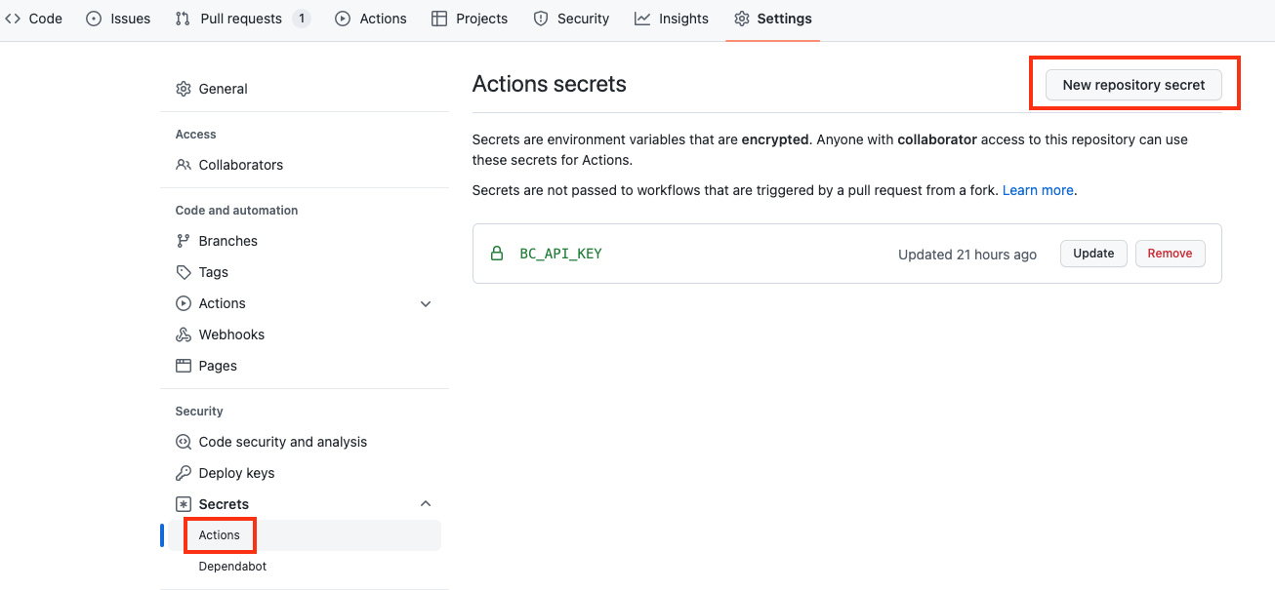Open Webhooks via its hook icon

click(x=184, y=334)
